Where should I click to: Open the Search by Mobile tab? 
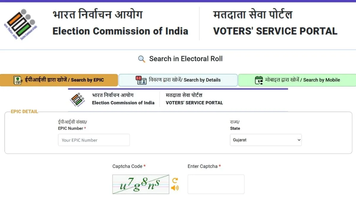(297, 80)
